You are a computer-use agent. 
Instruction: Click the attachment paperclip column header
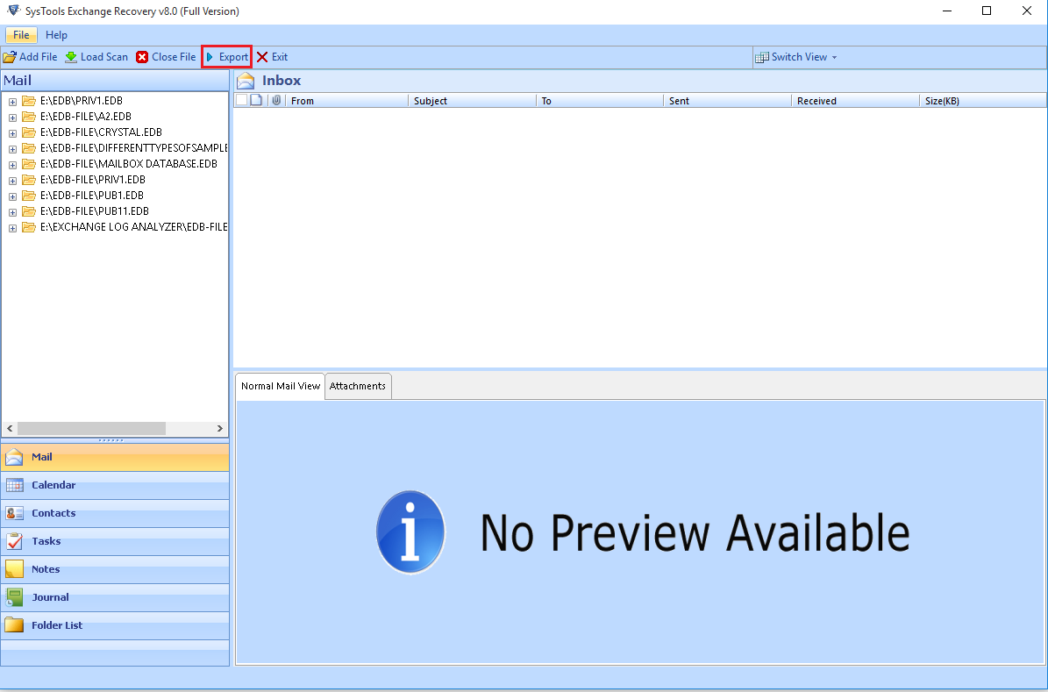coord(276,100)
